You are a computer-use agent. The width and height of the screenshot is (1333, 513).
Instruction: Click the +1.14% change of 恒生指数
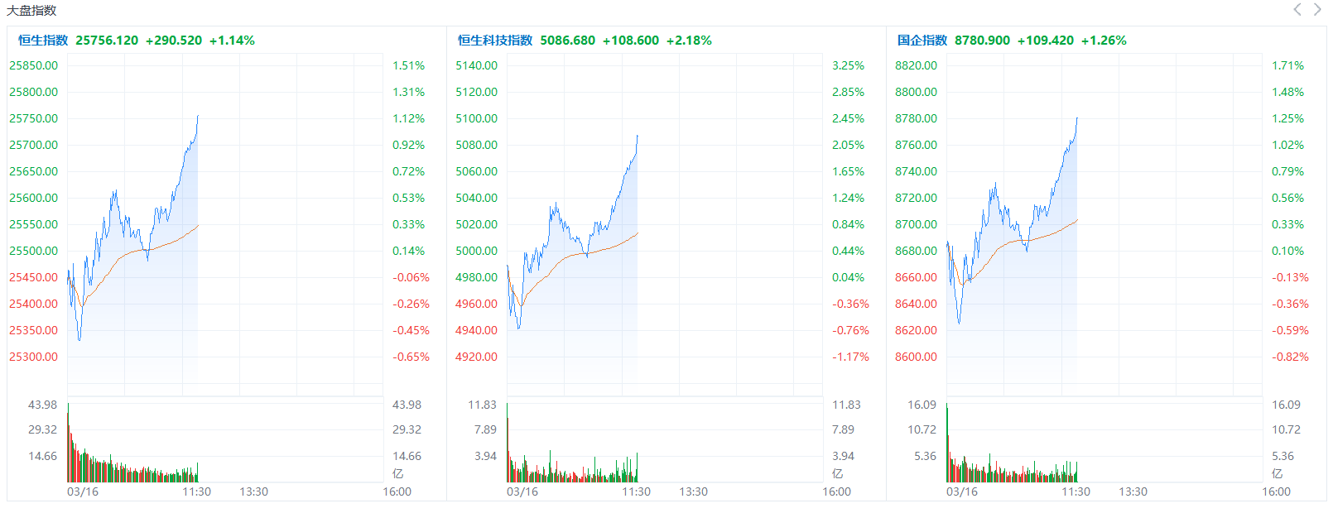click(x=232, y=41)
